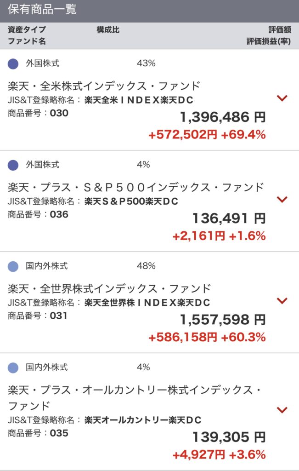Open the 楽天・プラス・オールカントリー株式インデックス fund name
This screenshot has width=299, height=471.
(x=135, y=397)
